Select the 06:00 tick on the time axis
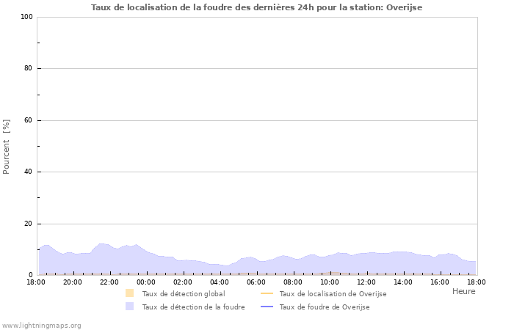514x330 pixels. click(256, 282)
